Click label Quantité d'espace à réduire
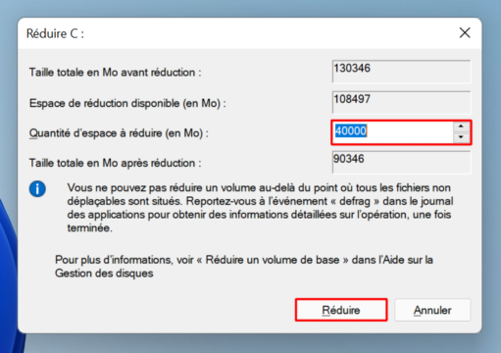501x353 pixels. 119,133
